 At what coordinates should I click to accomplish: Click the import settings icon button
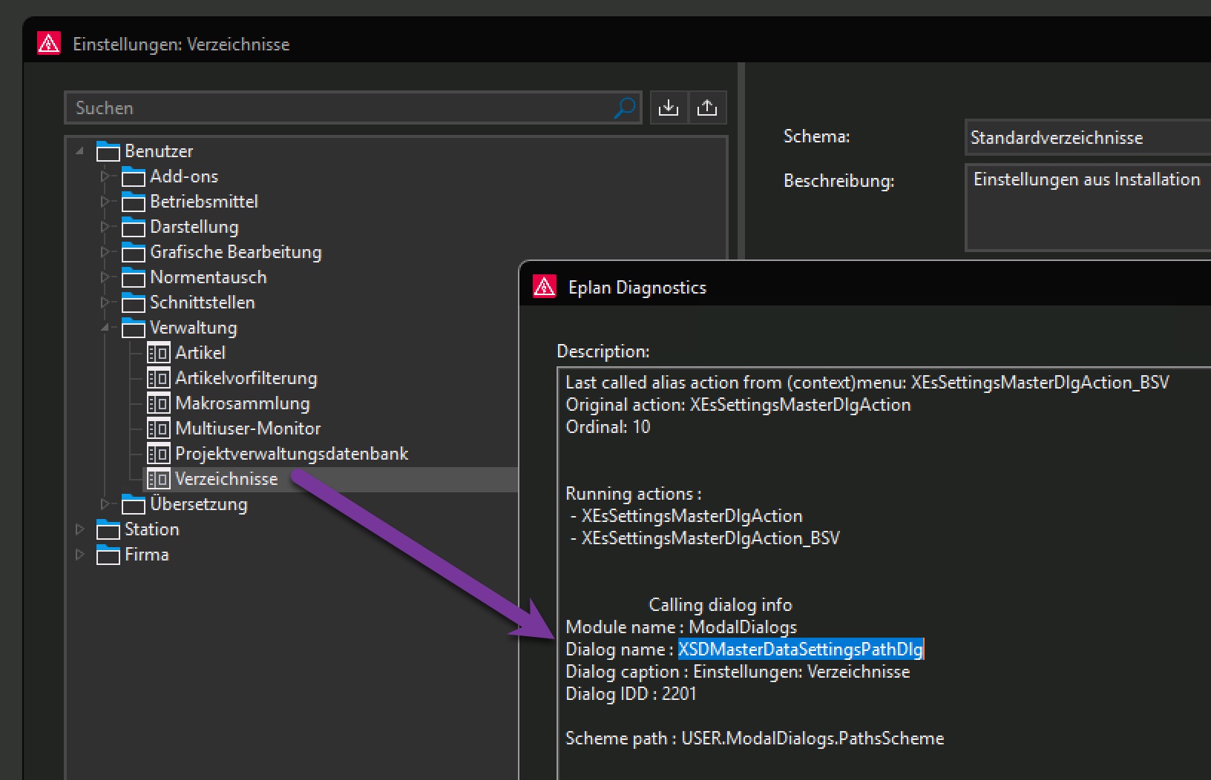(669, 108)
